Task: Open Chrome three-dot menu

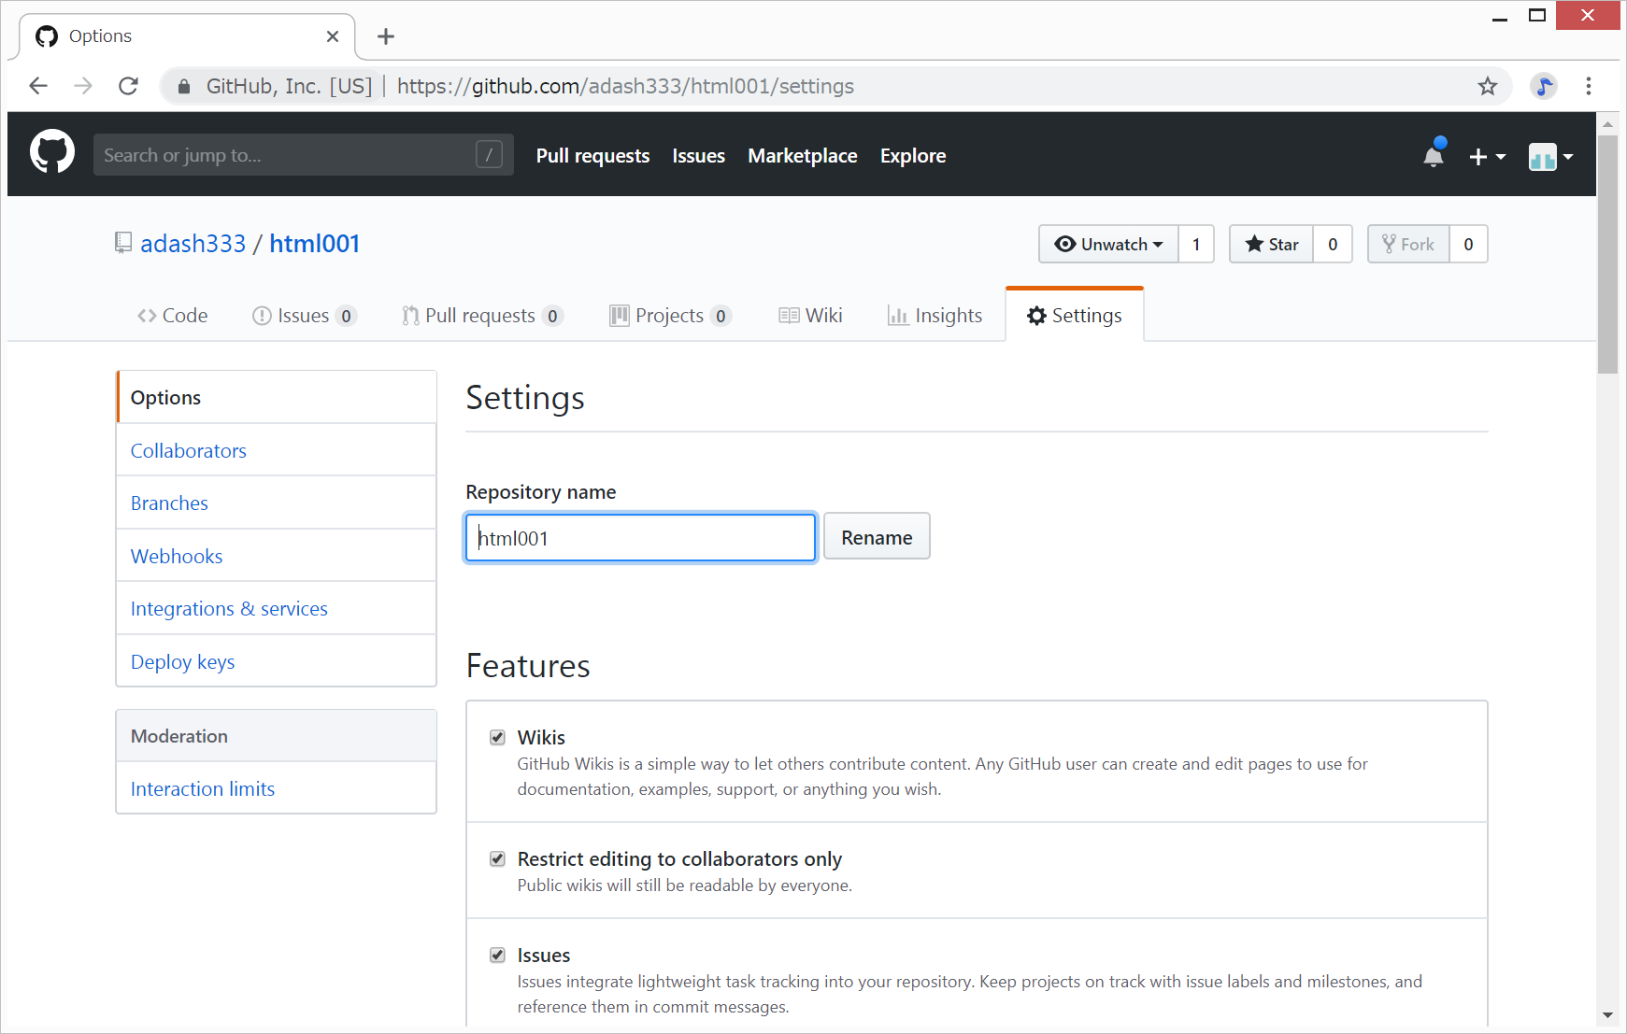Action: [x=1588, y=87]
